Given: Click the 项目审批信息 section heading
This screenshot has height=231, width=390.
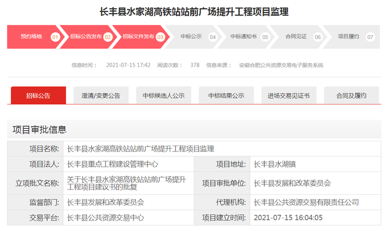Looking at the screenshot, I should coord(40,130).
